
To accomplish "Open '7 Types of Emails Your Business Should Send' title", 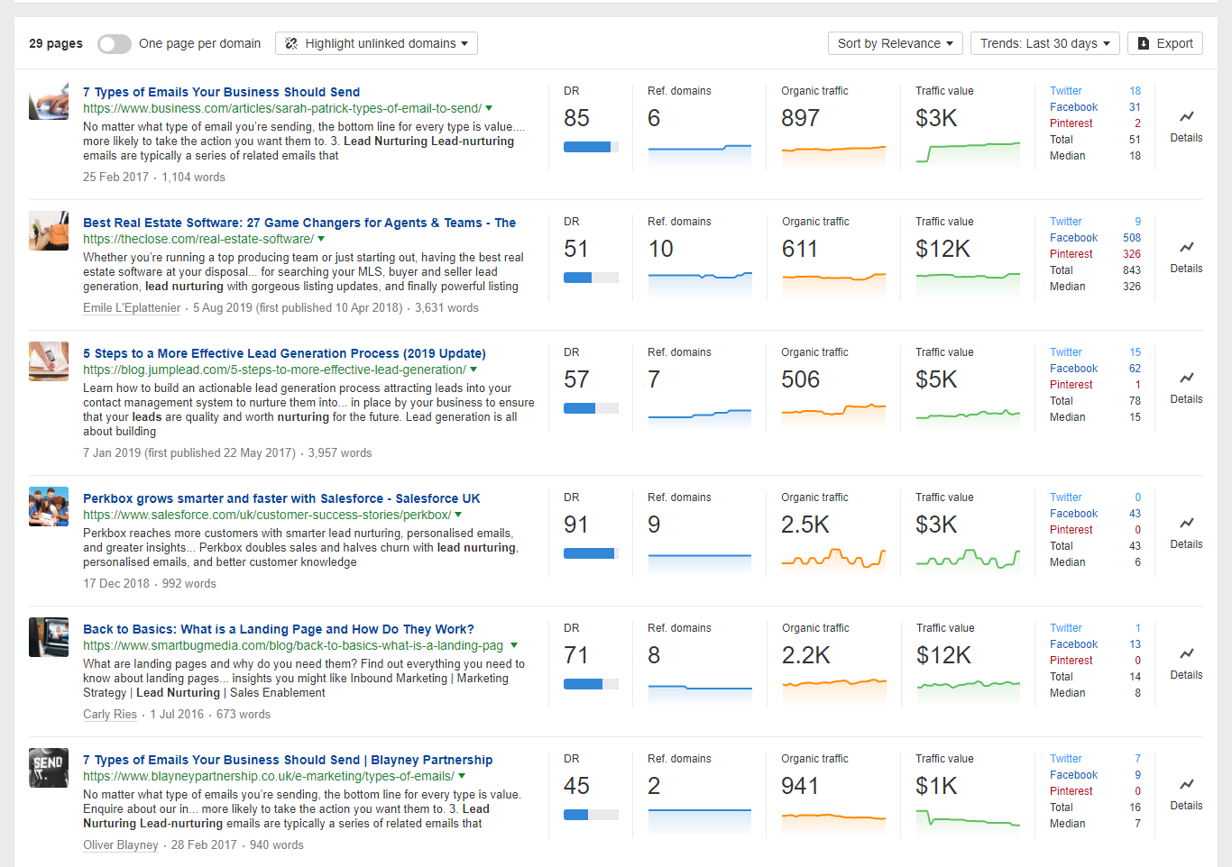I will pyautogui.click(x=221, y=92).
